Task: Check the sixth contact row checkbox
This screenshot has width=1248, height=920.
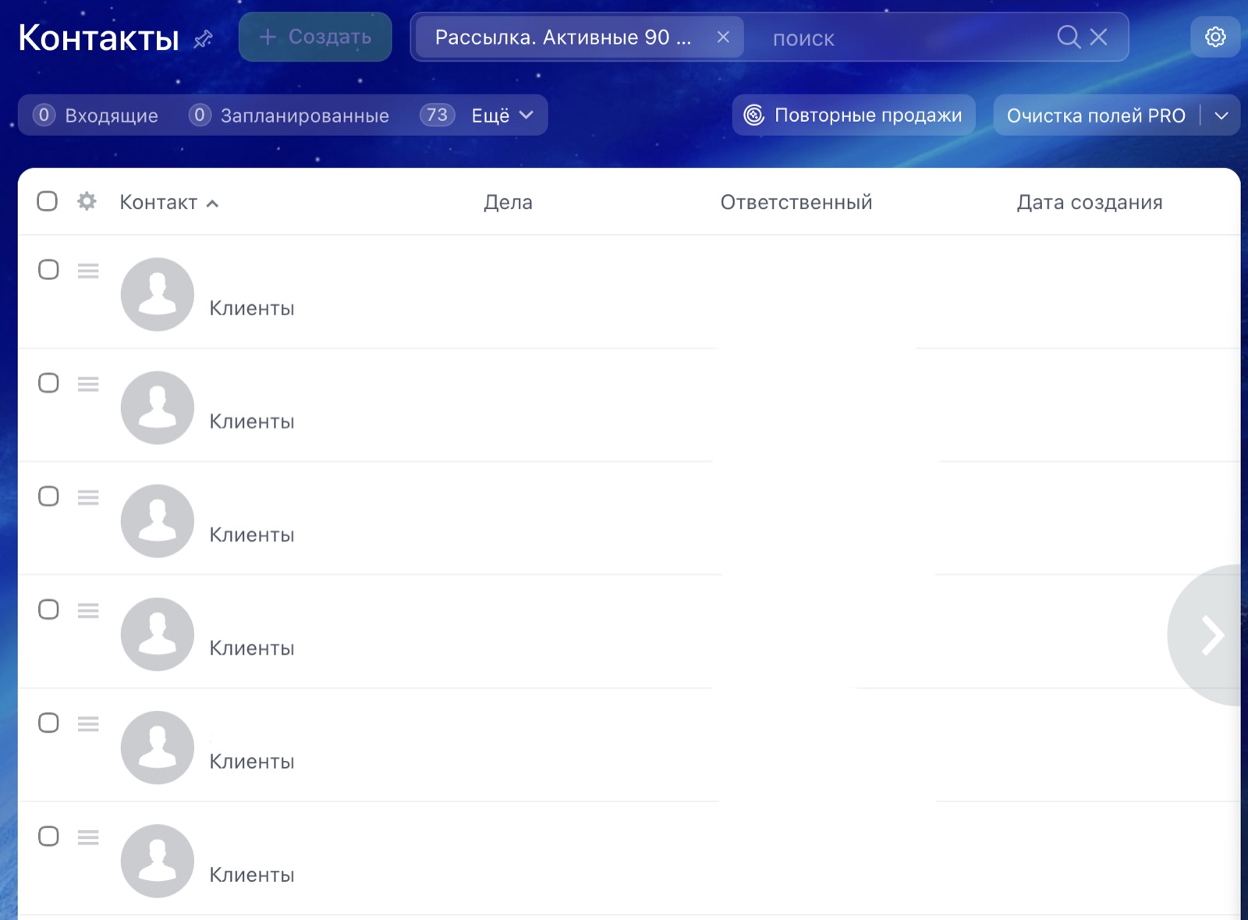Action: [48, 837]
